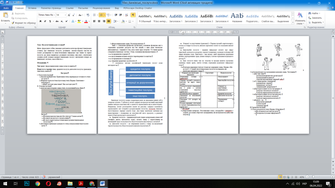This screenshot has width=335, height=188.
Task: Click the Заменить button
Action: click(x=315, y=18)
